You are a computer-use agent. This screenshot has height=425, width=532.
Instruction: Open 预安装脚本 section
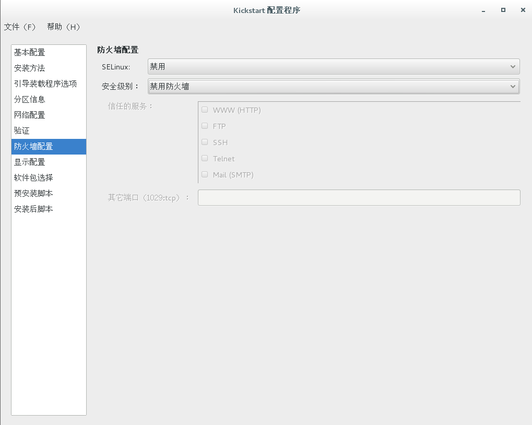click(49, 193)
